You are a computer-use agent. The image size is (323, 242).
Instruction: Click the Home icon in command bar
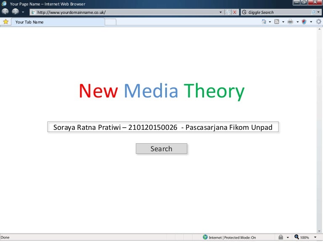264,21
